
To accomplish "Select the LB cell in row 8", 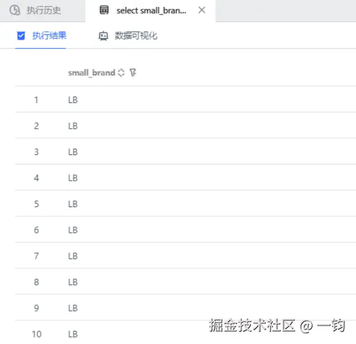I will click(x=73, y=282).
